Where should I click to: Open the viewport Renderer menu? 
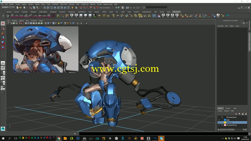34,21
